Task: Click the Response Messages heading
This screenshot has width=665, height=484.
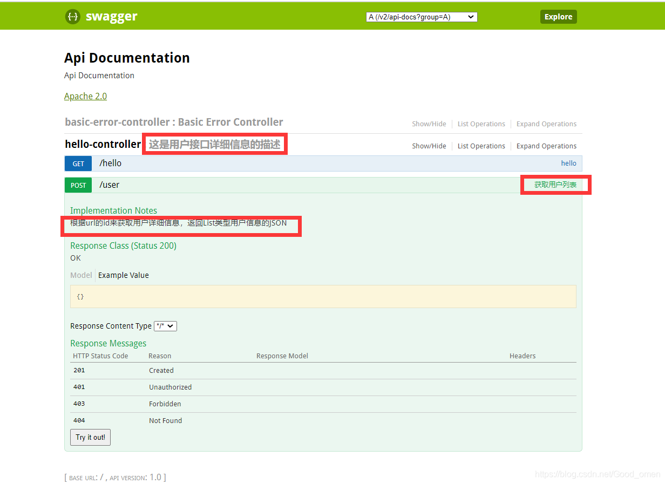Action: (x=108, y=343)
